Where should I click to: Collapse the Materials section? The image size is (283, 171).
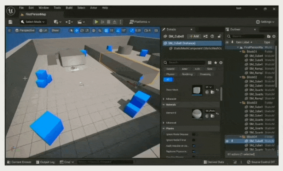click(163, 105)
